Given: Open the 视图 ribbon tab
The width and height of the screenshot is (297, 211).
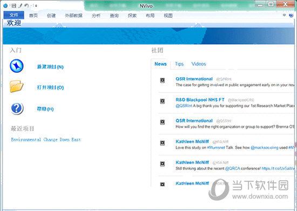Looking at the screenshot, I should (x=168, y=16).
